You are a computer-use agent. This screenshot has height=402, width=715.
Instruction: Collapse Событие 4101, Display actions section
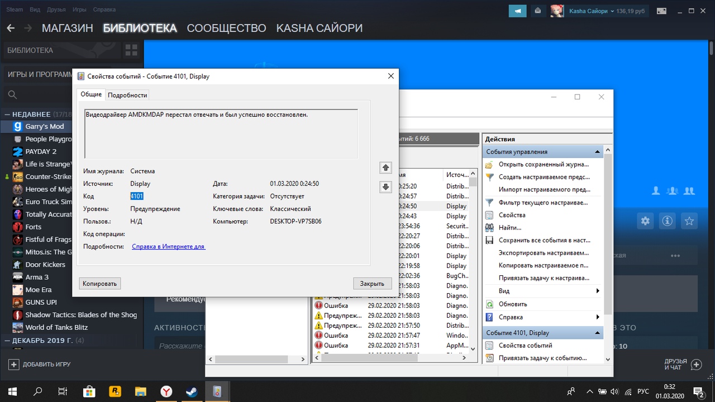pos(598,333)
